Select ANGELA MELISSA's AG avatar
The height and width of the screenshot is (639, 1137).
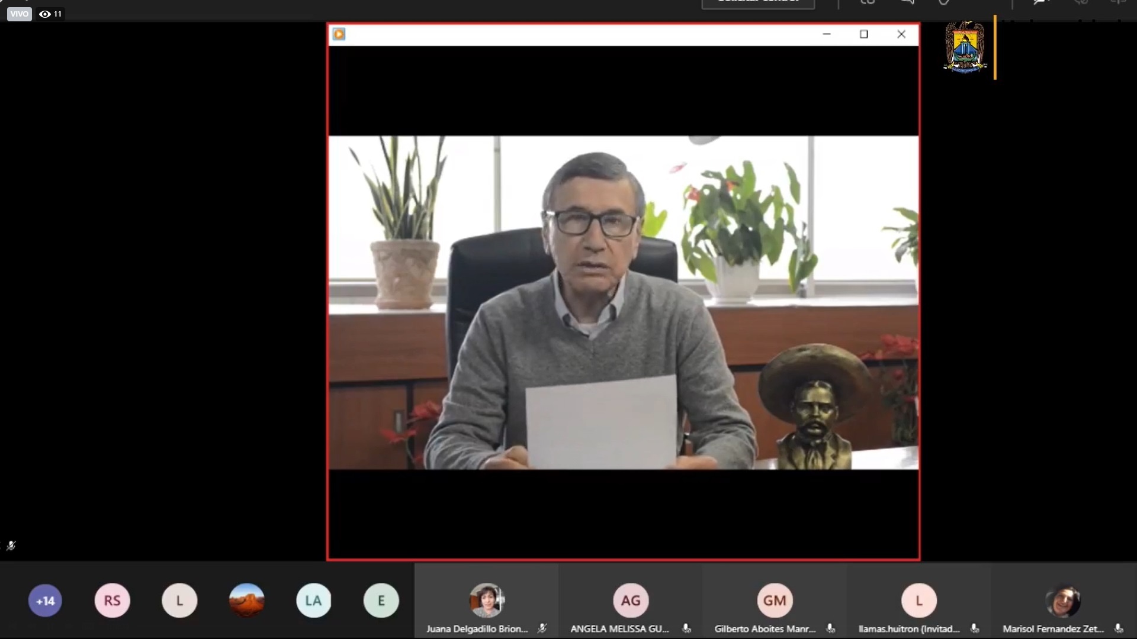point(630,601)
